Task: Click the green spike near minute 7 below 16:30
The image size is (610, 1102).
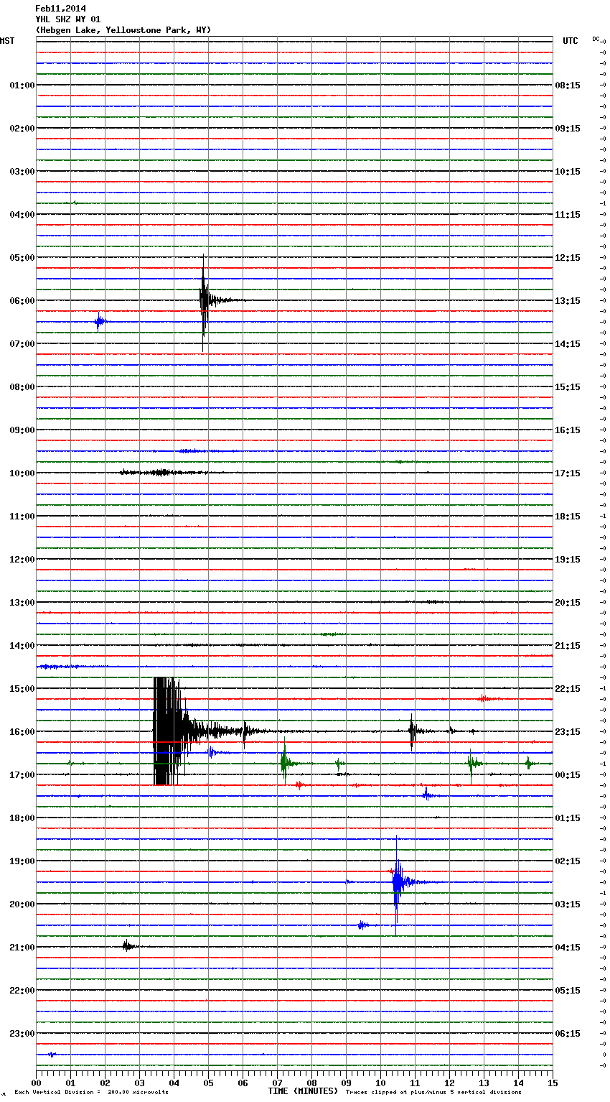Action: [285, 761]
